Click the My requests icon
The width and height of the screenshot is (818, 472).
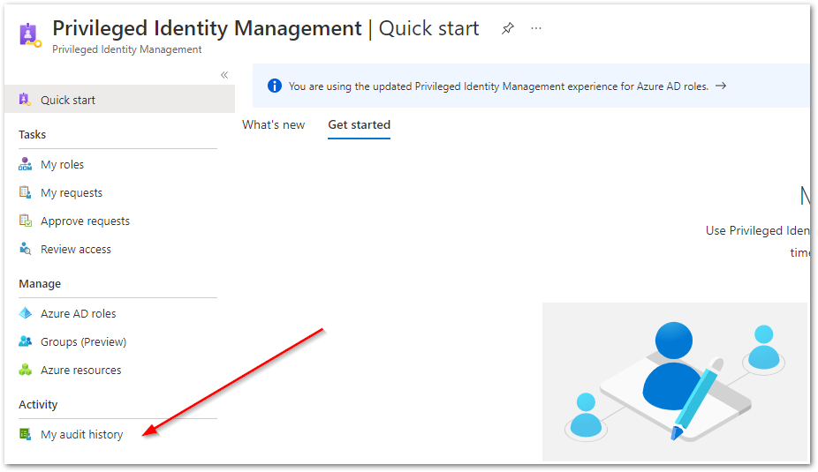(x=25, y=192)
